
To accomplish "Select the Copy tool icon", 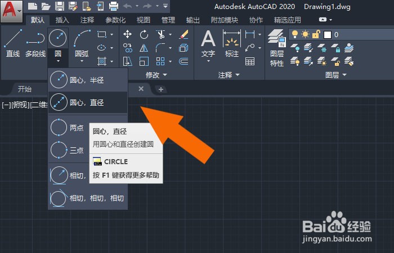I will 128,48.
